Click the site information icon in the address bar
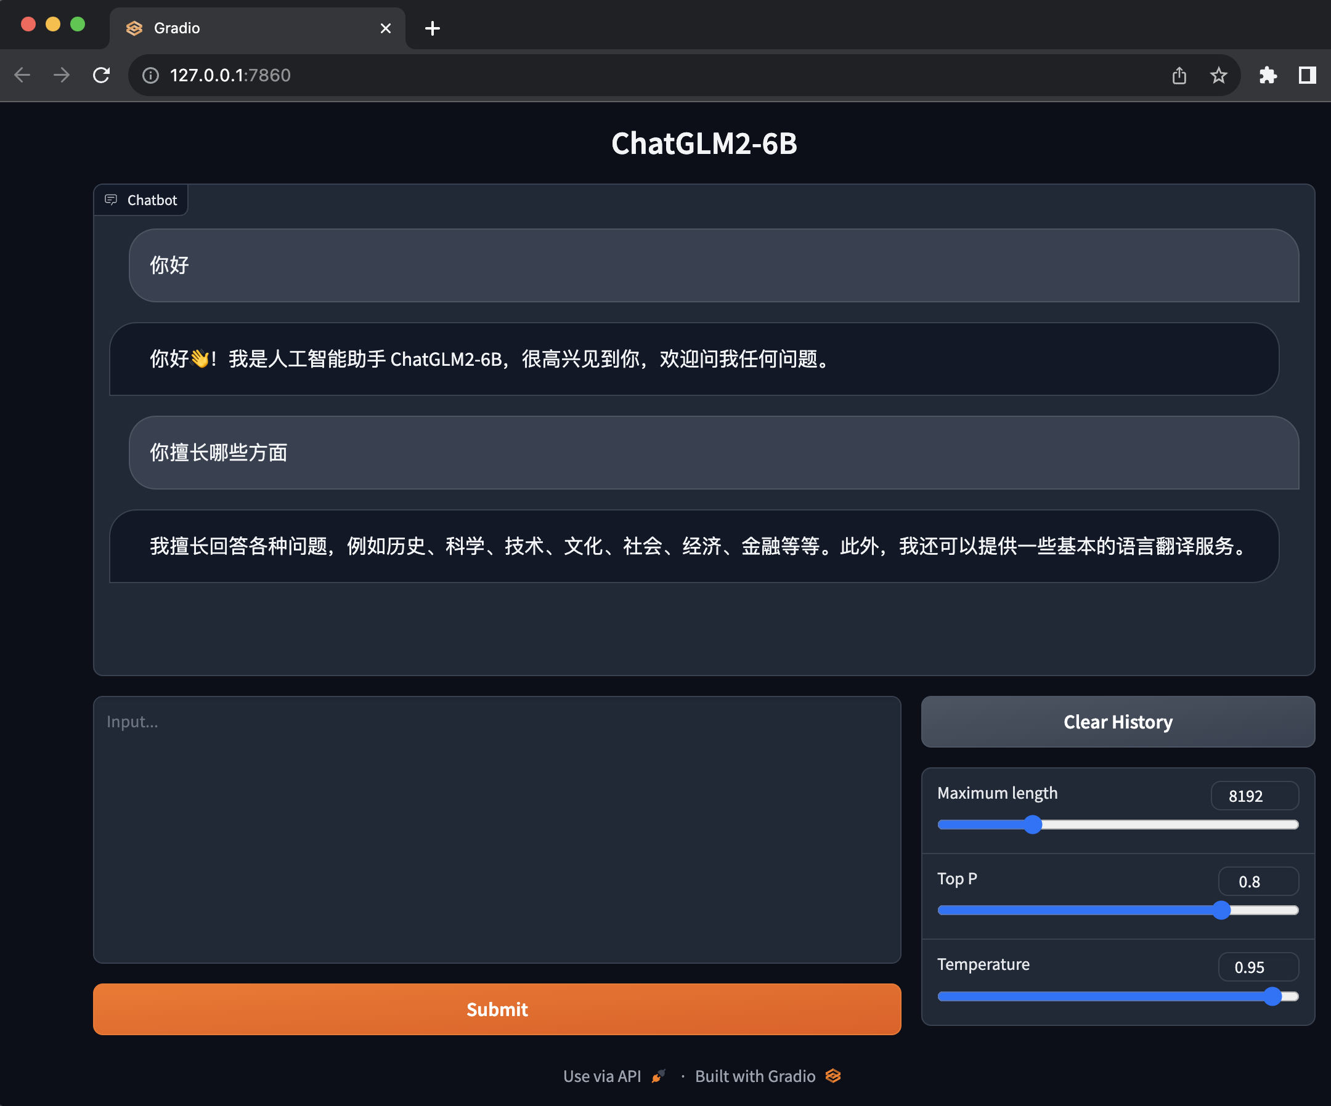Screen dimensions: 1331x1106 point(150,75)
